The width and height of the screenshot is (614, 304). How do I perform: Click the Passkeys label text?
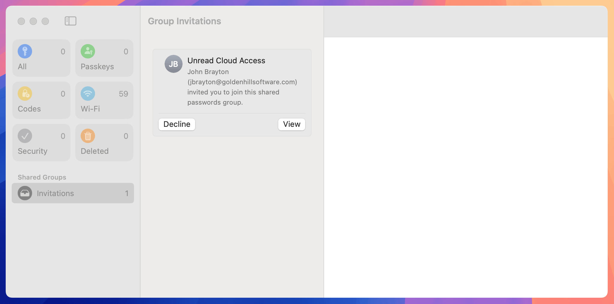(97, 67)
